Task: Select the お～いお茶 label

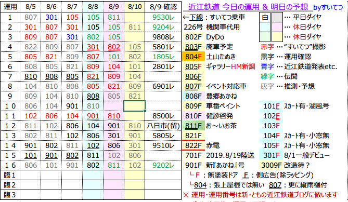Action: coord(221,126)
